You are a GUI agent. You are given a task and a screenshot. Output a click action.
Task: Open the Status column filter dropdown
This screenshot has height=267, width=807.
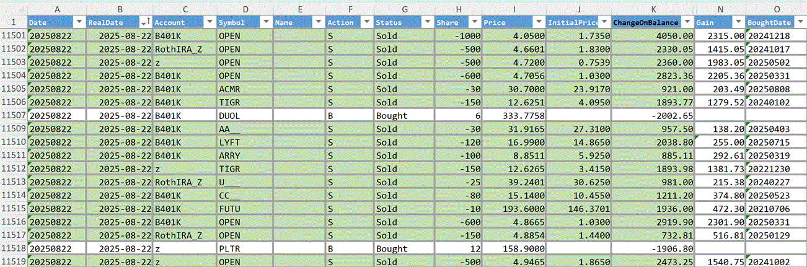pos(427,22)
